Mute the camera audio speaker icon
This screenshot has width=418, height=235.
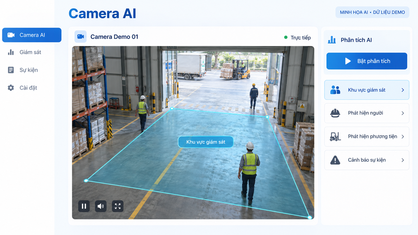point(101,206)
